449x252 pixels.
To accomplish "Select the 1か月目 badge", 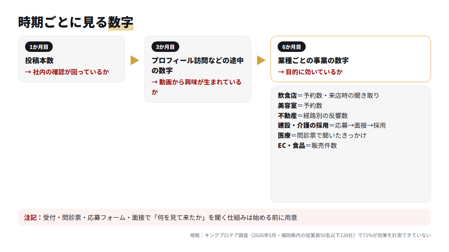I will 39,47.
